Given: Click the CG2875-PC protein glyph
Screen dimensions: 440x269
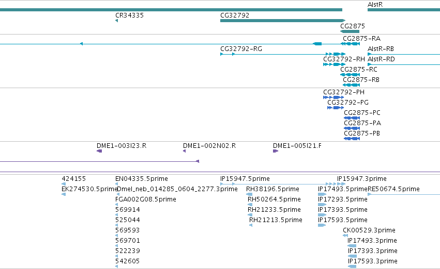Looking at the screenshot, I should [352, 118].
